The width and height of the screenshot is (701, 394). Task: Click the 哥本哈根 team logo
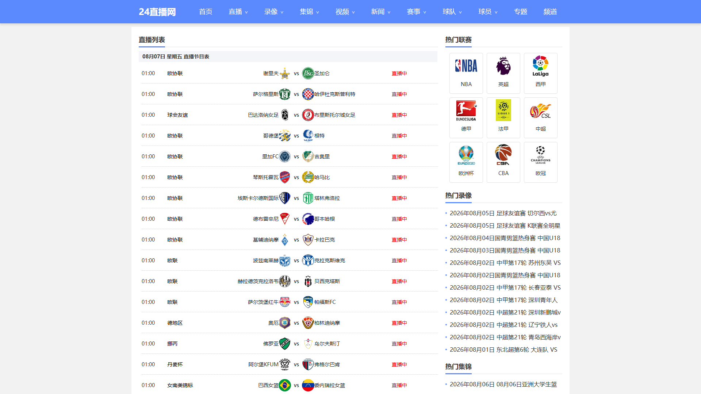coord(308,219)
